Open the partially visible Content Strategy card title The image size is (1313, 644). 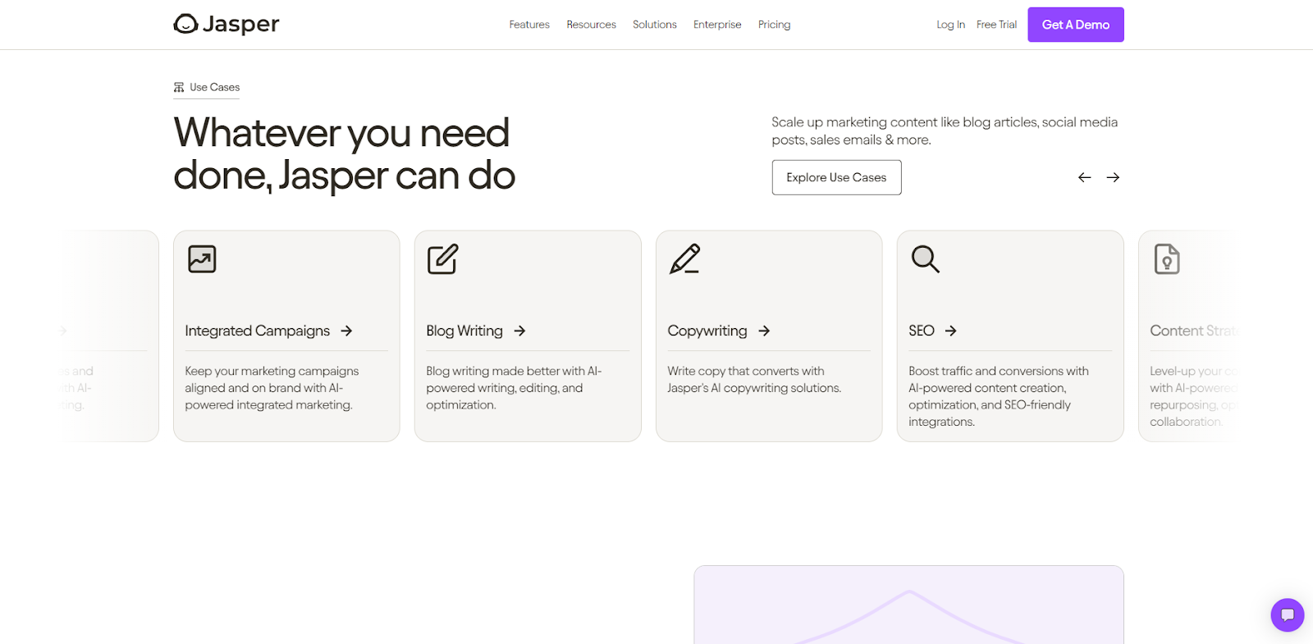pos(1194,331)
